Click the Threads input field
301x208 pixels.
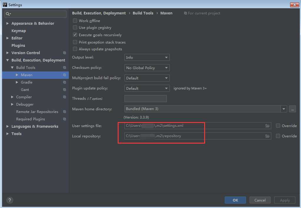tap(146, 99)
